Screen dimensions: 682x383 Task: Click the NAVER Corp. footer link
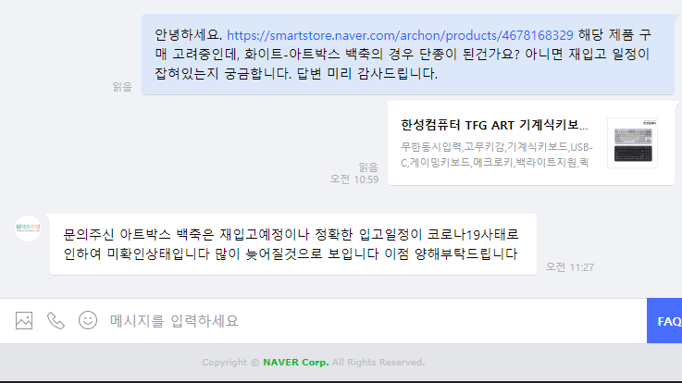click(296, 362)
